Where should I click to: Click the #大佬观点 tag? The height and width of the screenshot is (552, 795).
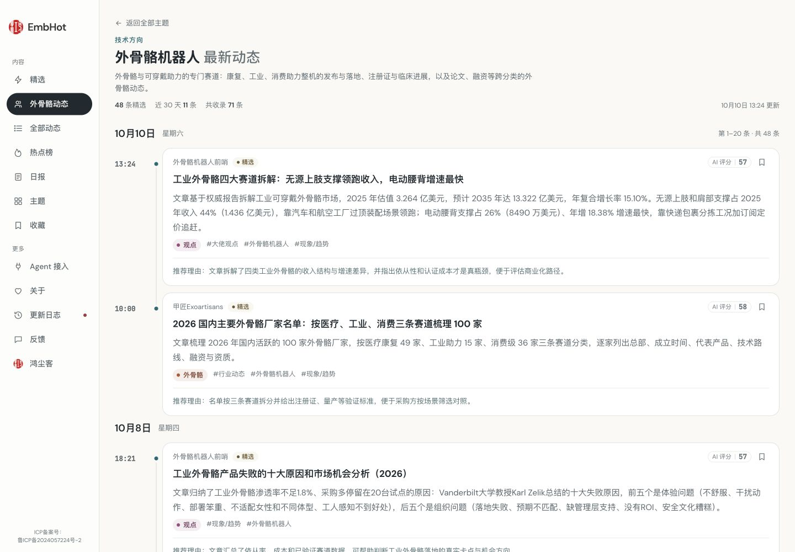coord(222,244)
